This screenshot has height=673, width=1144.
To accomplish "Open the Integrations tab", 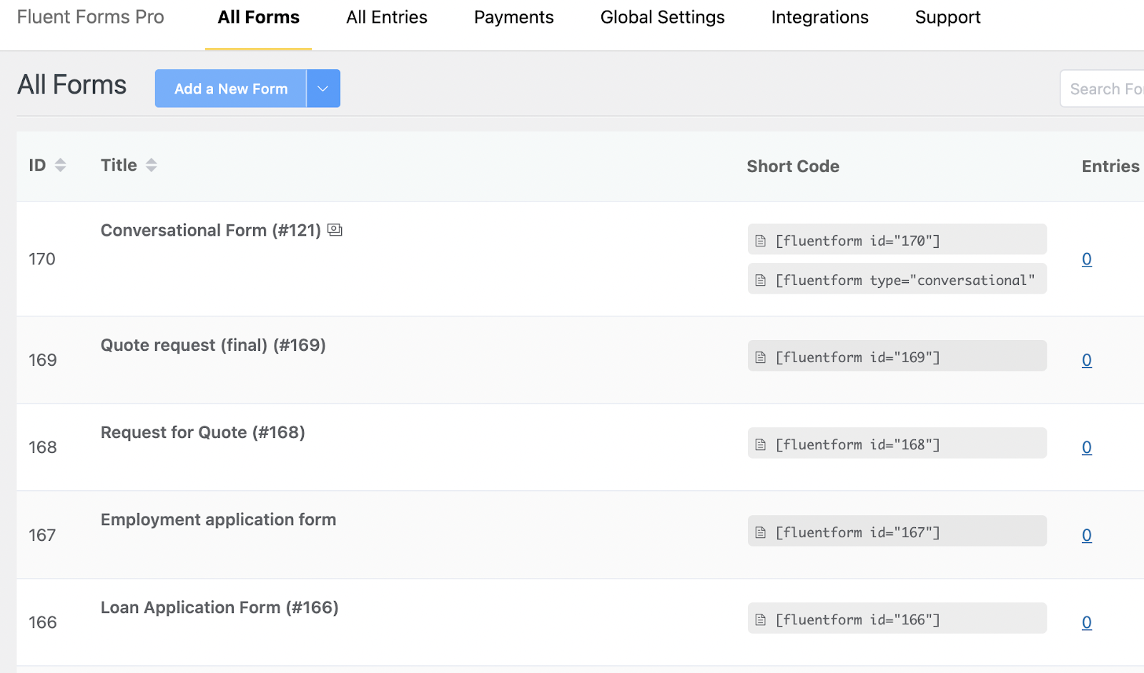I will tap(819, 18).
